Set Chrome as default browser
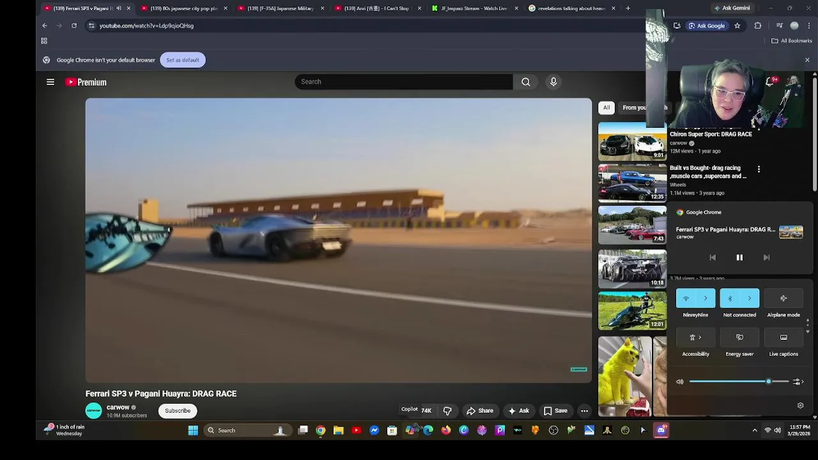 point(183,60)
